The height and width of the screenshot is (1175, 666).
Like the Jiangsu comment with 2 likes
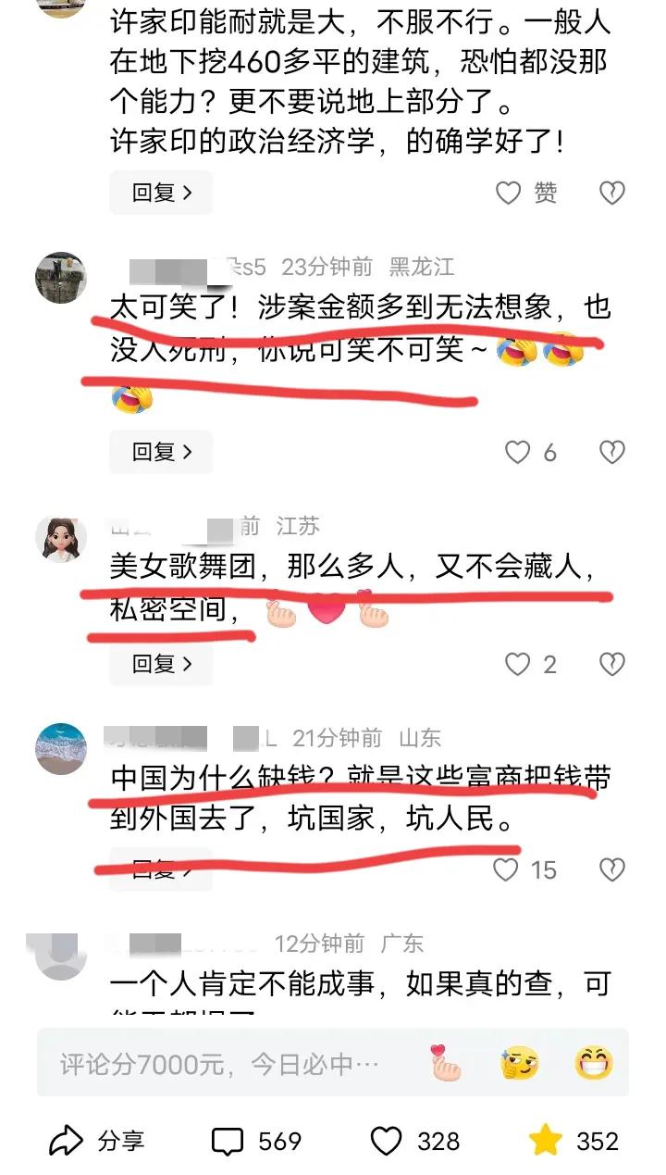click(x=517, y=664)
